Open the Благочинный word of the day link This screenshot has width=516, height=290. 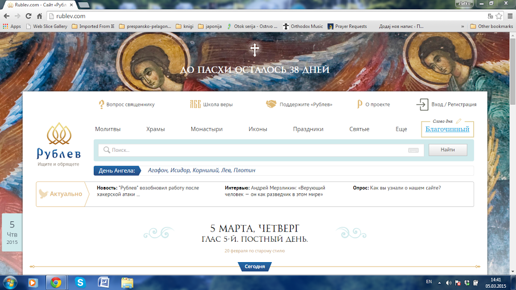point(447,129)
